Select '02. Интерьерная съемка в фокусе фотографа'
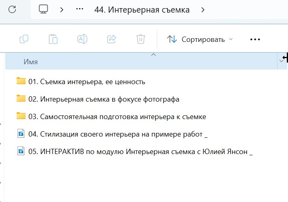This screenshot has height=202, width=288. (x=104, y=99)
